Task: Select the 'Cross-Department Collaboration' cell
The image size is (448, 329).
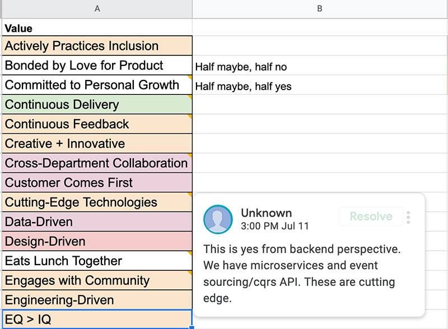Action: tap(97, 163)
